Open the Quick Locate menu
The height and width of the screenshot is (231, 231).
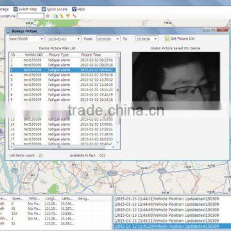[x=55, y=9]
